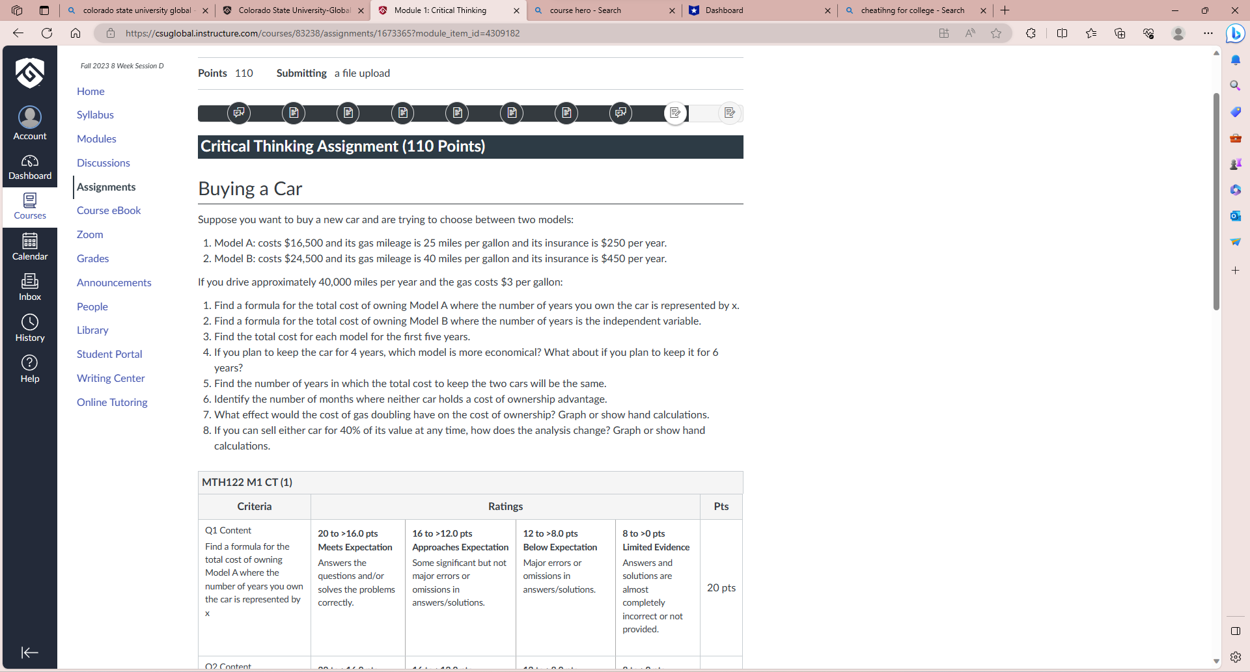
Task: Open the Dashboard icon in Canvas sidebar
Action: 30,166
